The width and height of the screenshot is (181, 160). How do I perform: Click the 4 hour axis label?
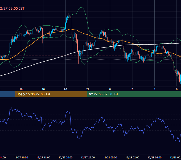(154, 89)
